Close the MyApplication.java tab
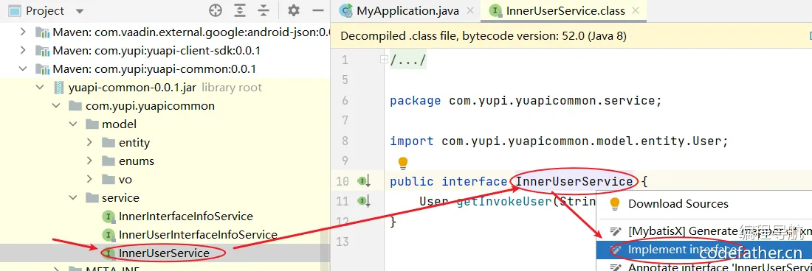 click(470, 10)
